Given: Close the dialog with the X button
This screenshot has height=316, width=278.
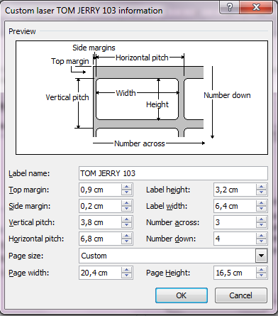Looking at the screenshot, I should coord(256,7).
